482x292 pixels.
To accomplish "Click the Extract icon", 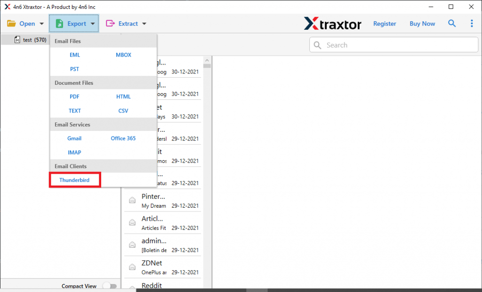I will 110,23.
